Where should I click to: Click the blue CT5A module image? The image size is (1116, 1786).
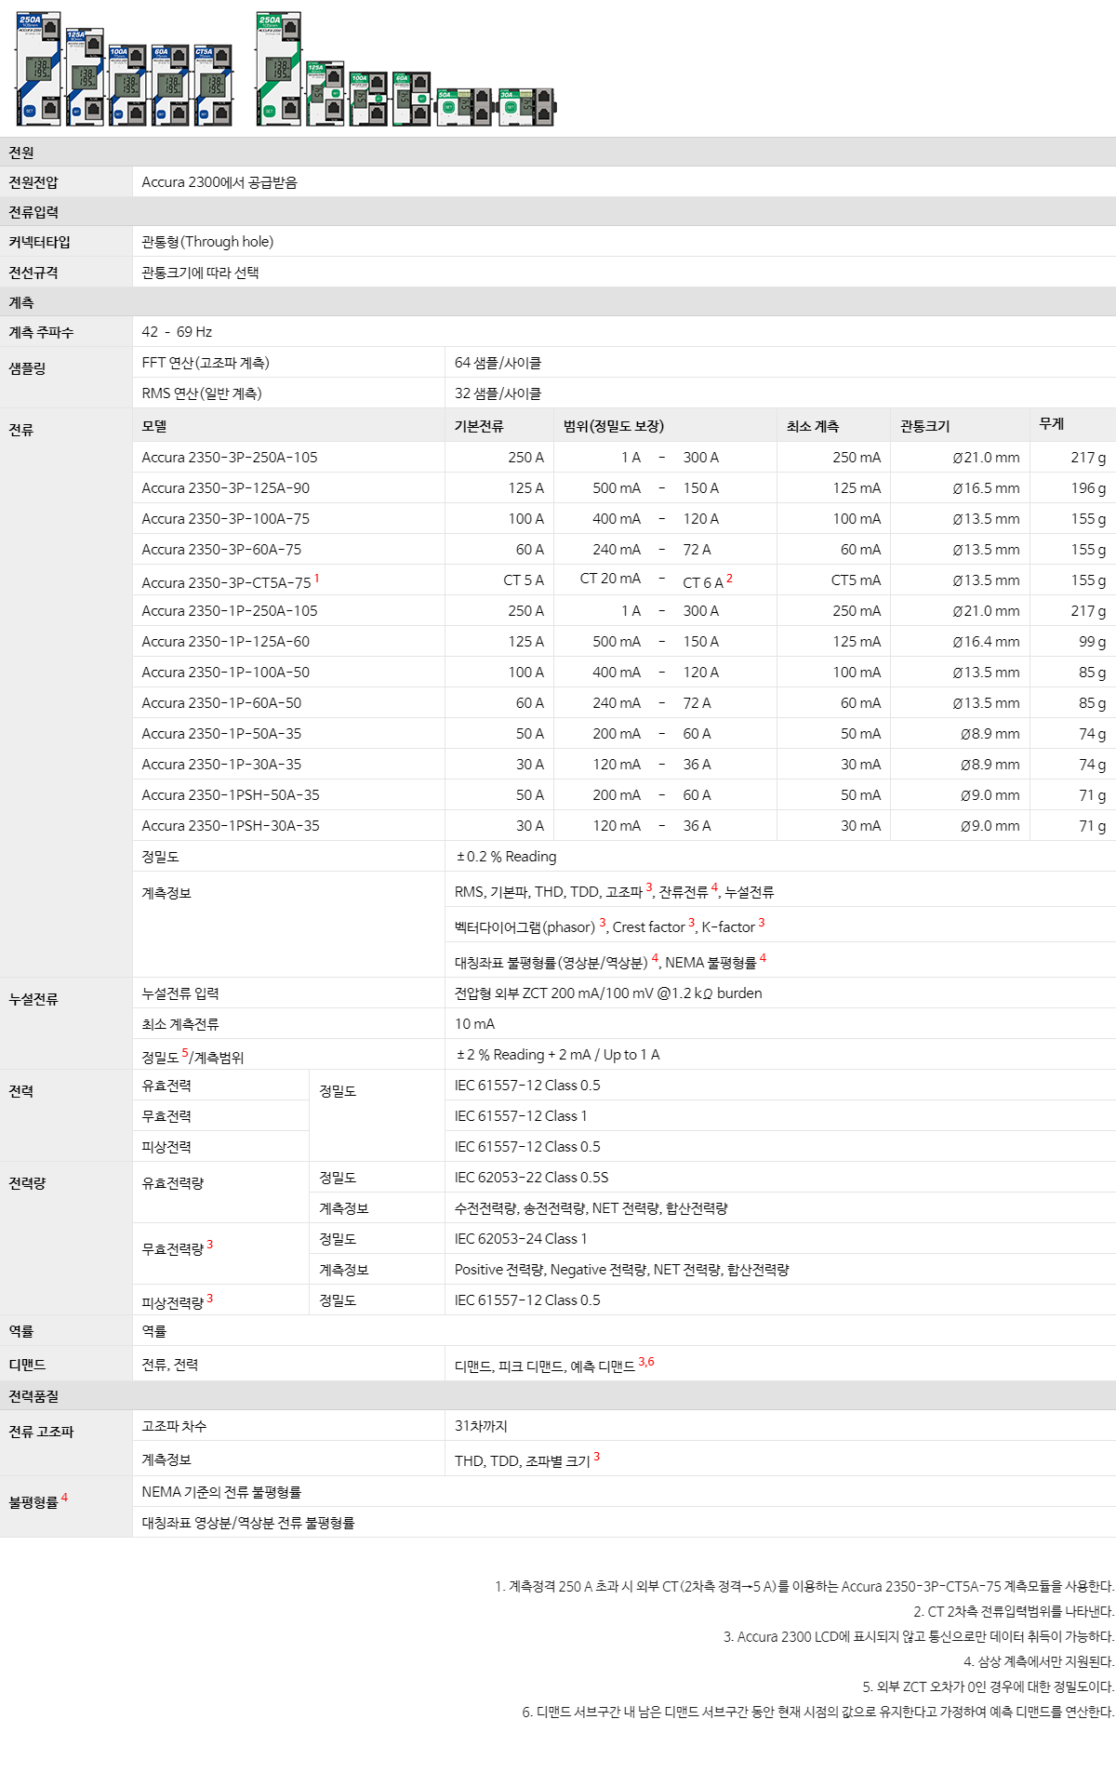[x=213, y=85]
